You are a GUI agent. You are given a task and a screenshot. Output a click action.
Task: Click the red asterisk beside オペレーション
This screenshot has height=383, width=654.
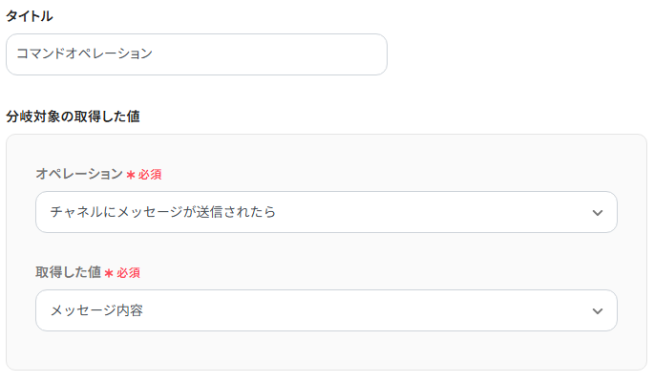pyautogui.click(x=130, y=175)
